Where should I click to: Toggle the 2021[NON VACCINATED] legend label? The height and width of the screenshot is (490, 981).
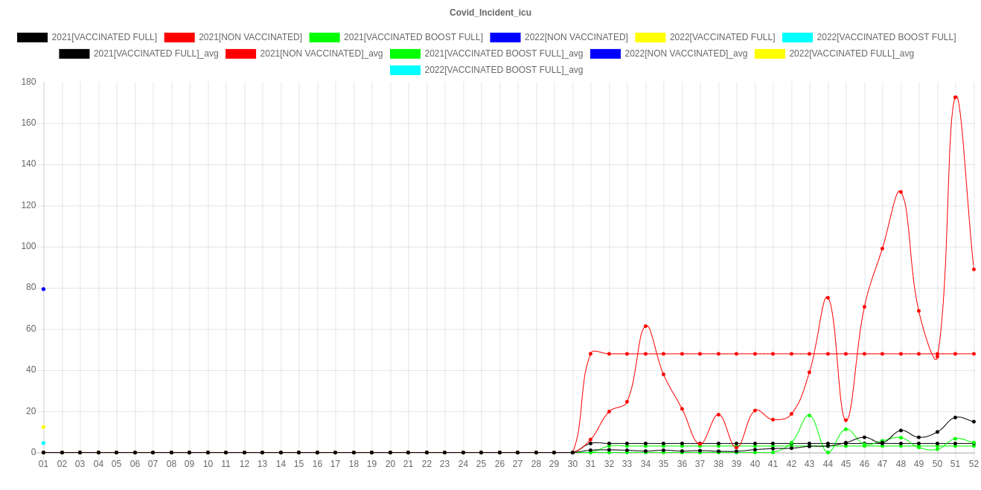pyautogui.click(x=250, y=37)
